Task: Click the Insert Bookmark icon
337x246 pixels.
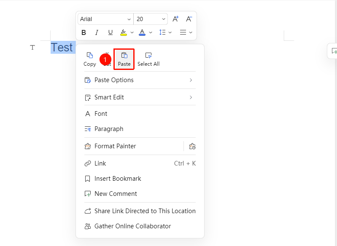Action: 87,179
